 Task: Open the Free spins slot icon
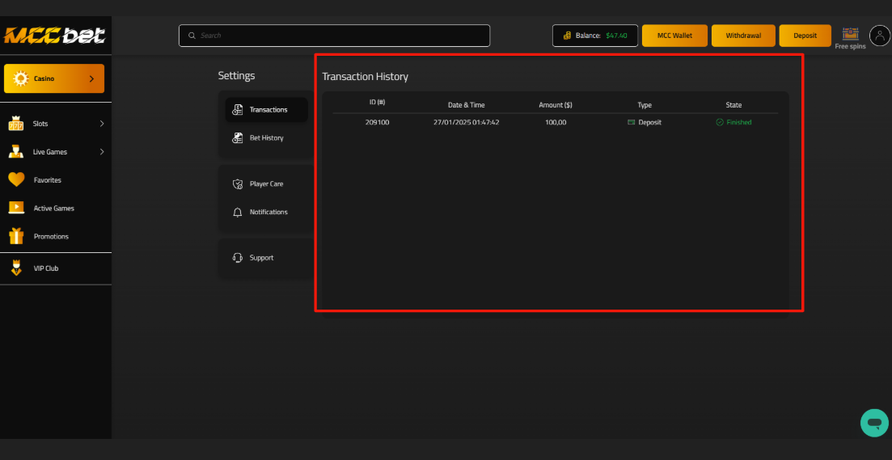pos(850,35)
